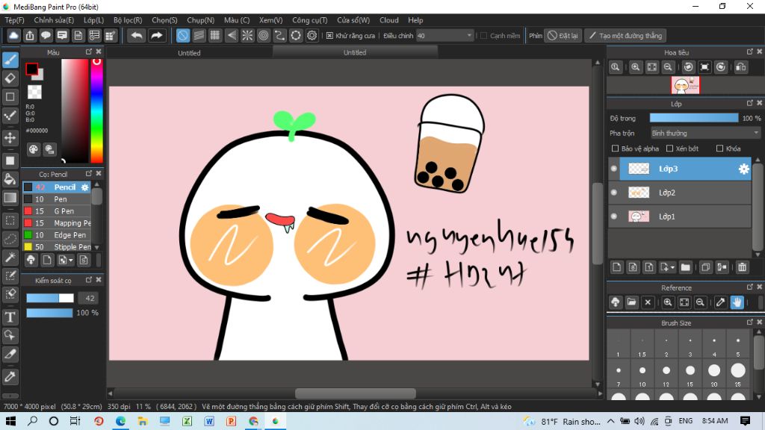The height and width of the screenshot is (430, 765).
Task: Choose the Text tool
Action: (10, 317)
